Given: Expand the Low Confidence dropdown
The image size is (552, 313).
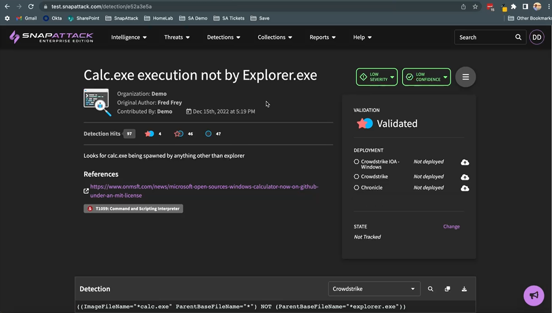Looking at the screenshot, I should point(426,77).
